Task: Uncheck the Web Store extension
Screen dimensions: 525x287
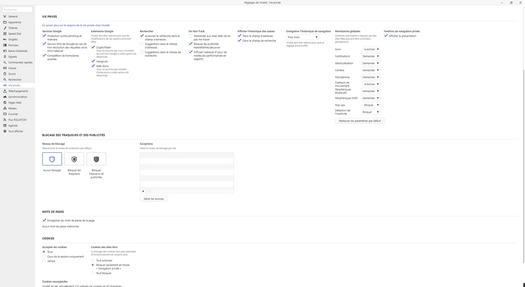Action: click(x=93, y=66)
